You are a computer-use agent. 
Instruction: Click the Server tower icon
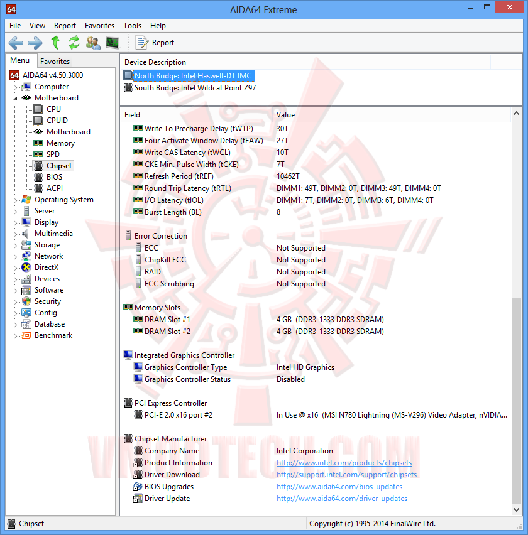tap(26, 211)
